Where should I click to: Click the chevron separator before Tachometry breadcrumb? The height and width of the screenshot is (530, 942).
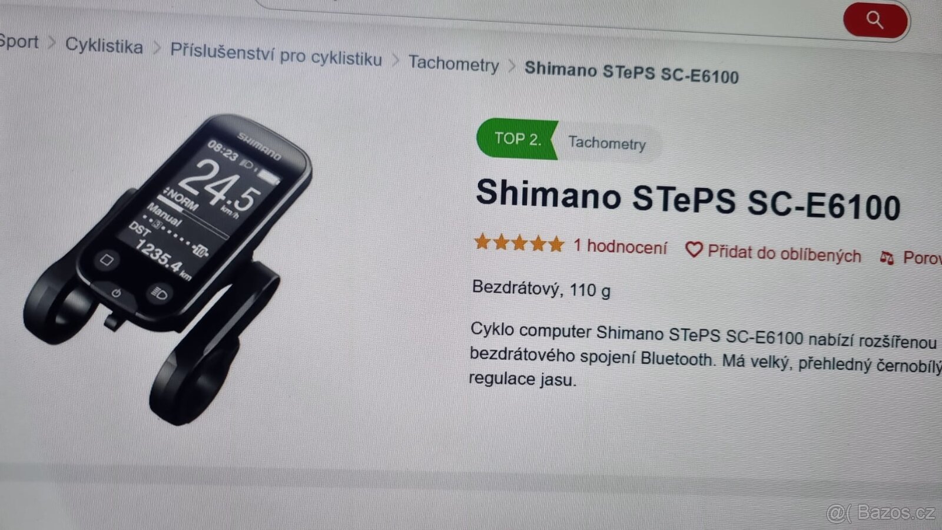click(x=396, y=60)
